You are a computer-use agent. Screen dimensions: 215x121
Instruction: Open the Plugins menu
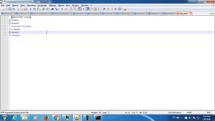(75, 5)
